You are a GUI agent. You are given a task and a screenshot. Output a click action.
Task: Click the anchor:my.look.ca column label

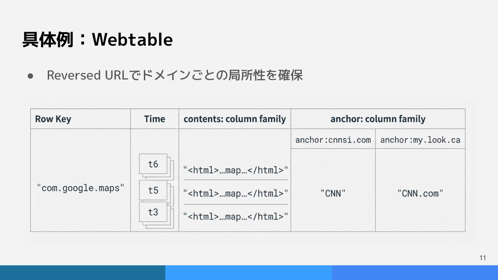420,140
